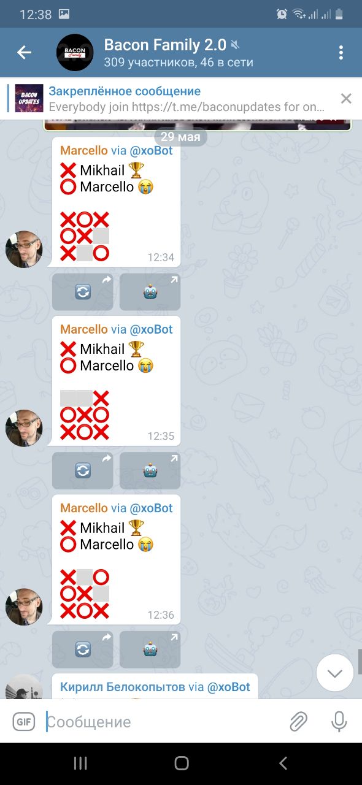This screenshot has height=785, width=362.
Task: Click the robot button under the 12:34 game
Action: (150, 292)
